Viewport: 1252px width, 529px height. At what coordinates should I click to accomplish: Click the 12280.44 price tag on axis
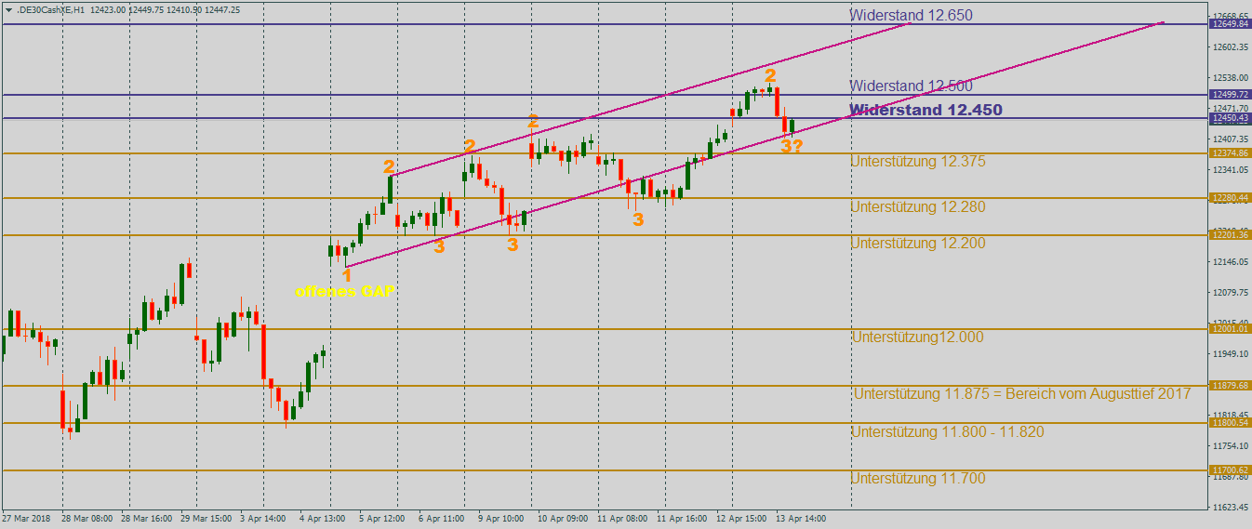1230,198
